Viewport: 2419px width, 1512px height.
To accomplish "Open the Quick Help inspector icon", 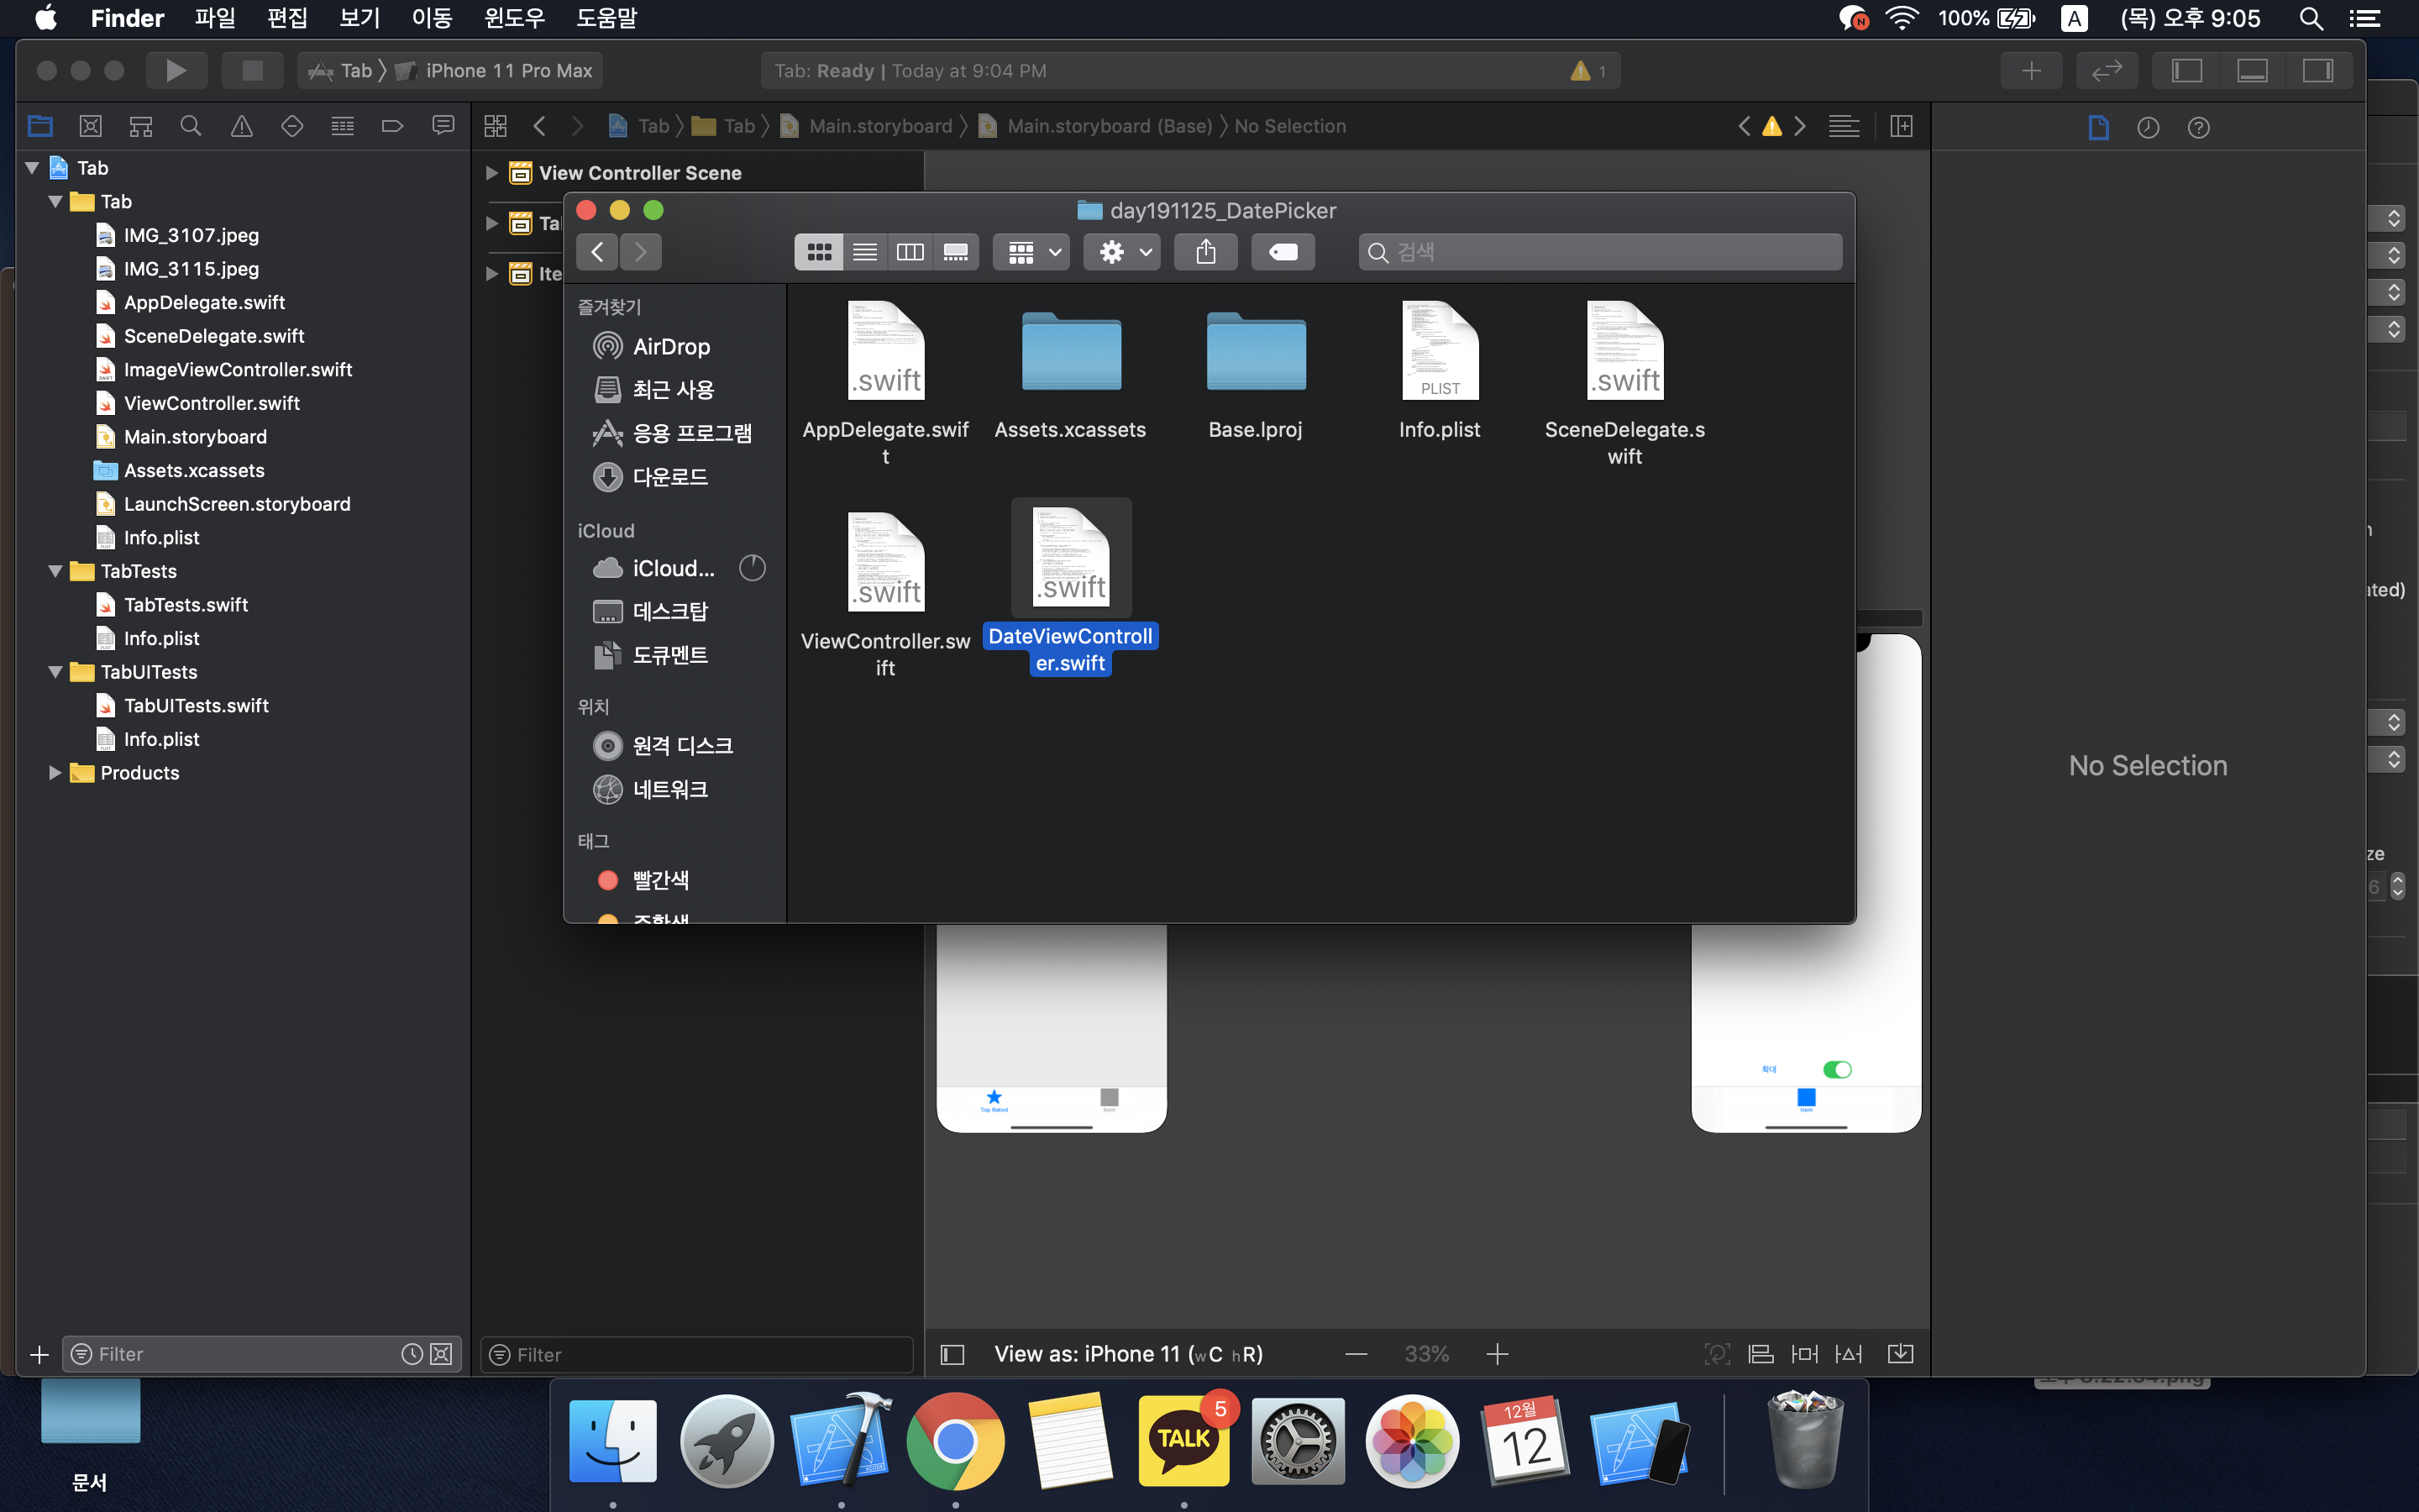I will (x=2198, y=127).
